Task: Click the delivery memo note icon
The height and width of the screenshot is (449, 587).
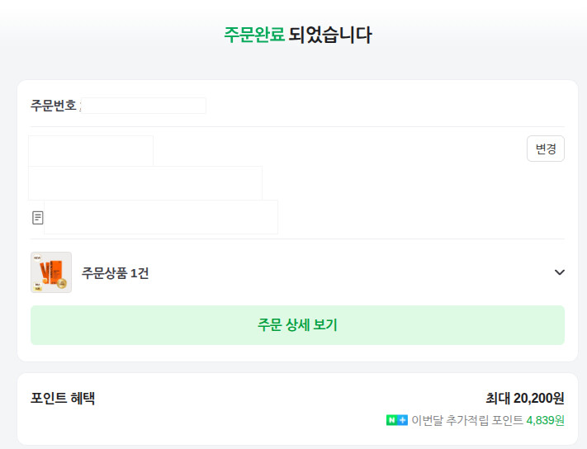Action: click(37, 218)
